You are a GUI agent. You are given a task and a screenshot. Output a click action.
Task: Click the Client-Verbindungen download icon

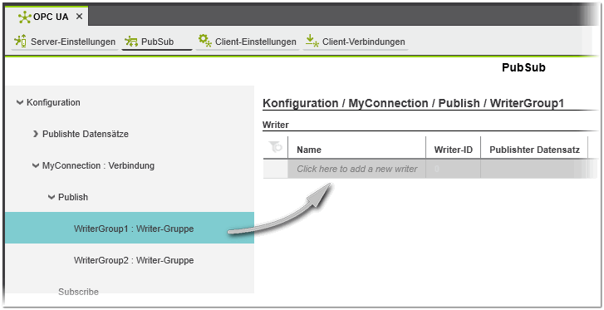coord(312,41)
